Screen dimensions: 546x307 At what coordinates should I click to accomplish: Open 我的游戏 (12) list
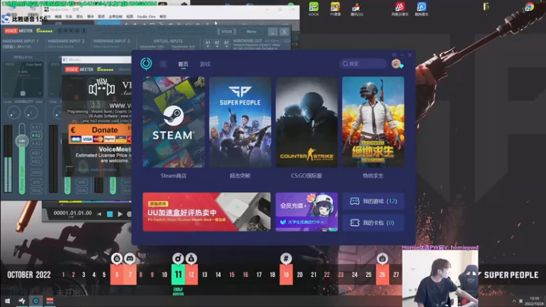[373, 201]
